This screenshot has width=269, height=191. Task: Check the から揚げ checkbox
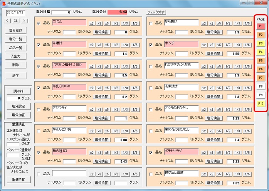(x=151, y=23)
